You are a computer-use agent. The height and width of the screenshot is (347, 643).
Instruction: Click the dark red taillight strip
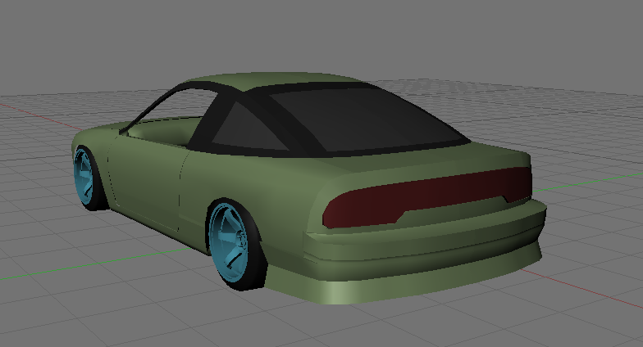[426, 196]
